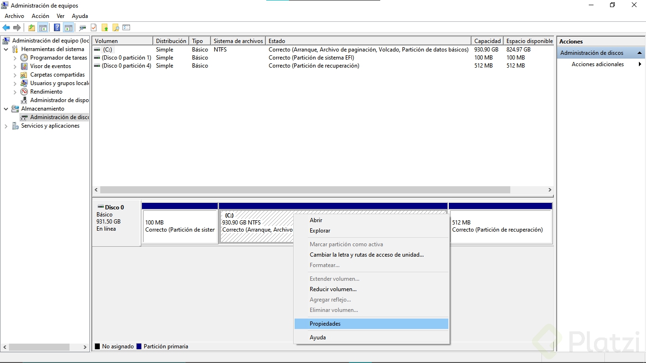
Task: Click the root computer icon in the tree
Action: pos(6,41)
